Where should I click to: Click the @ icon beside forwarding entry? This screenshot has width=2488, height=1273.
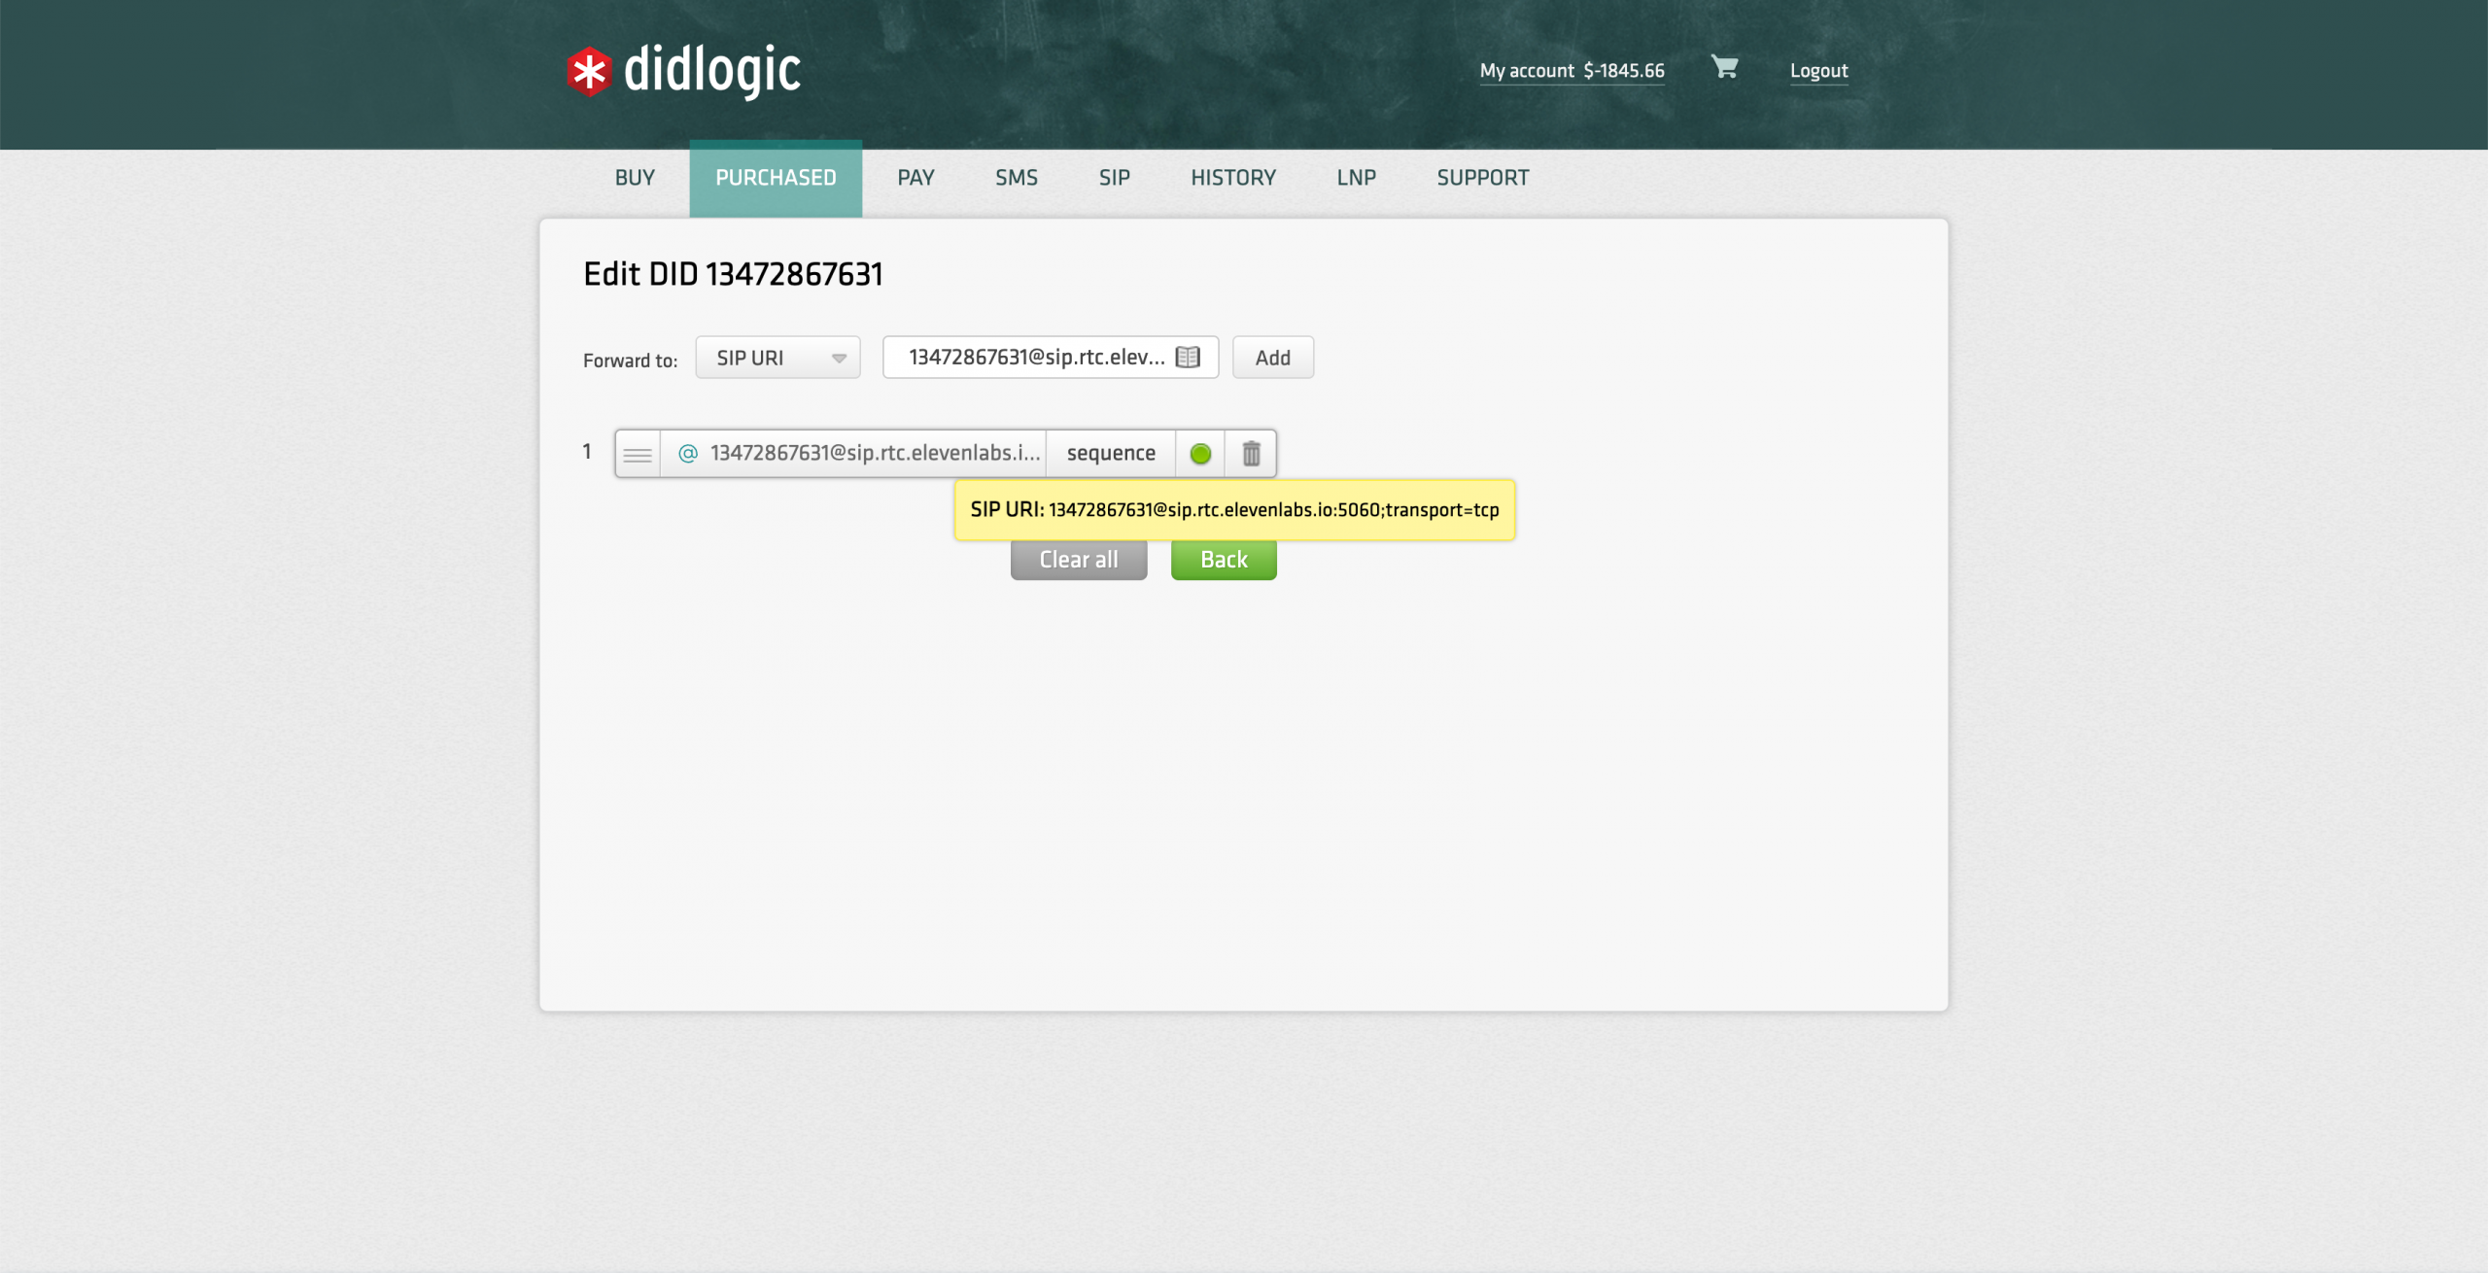688,454
